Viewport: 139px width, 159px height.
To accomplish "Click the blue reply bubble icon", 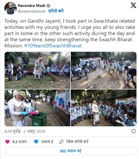I will coord(36,142).
